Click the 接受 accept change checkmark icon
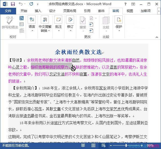 coord(83,20)
